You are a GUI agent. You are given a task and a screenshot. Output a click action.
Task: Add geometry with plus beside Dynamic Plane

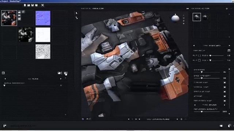[x=181, y=119]
